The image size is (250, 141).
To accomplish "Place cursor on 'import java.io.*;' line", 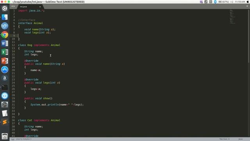I will (x=31, y=11).
